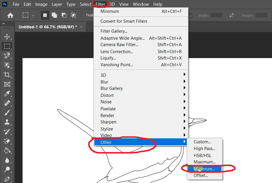
Task: Choose New selection mode
Action: point(45,15)
